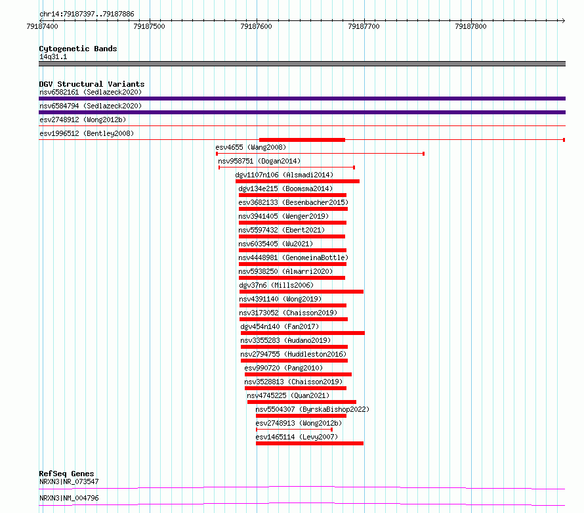Click the dgv37n6 (Mills2006) label

click(276, 285)
